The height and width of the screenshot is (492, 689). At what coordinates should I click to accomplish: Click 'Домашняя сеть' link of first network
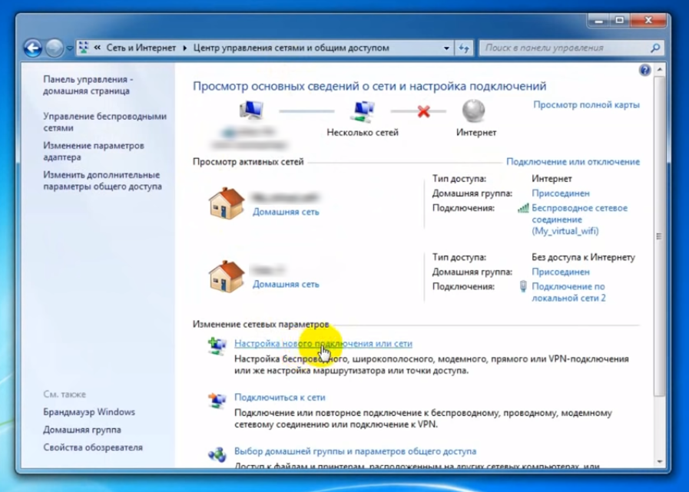pyautogui.click(x=286, y=212)
